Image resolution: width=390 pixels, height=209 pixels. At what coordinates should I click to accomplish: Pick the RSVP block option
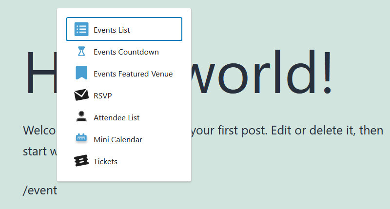point(124,95)
